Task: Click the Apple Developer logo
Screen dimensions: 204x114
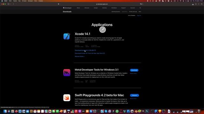Action: 67,8
